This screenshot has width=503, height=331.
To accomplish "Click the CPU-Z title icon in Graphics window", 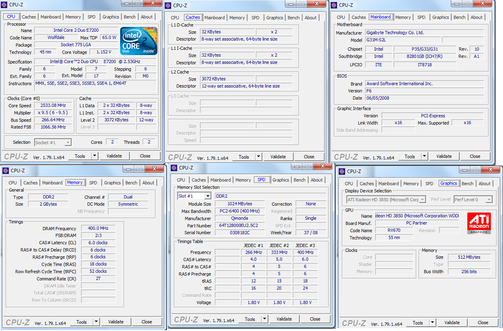I will 342,171.
